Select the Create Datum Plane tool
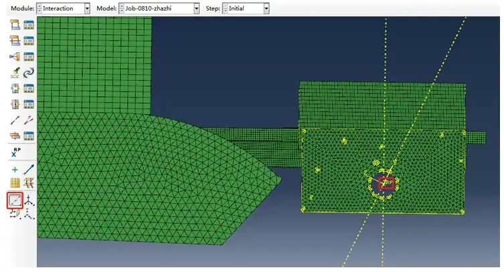This screenshot has width=504, height=272. point(15,183)
